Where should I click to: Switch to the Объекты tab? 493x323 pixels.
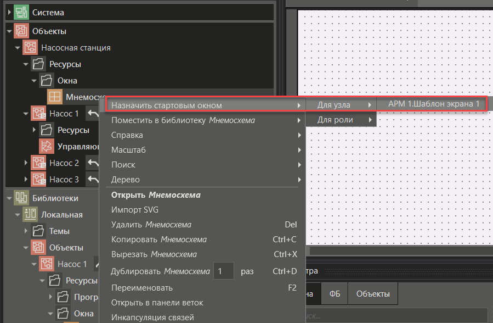point(373,294)
